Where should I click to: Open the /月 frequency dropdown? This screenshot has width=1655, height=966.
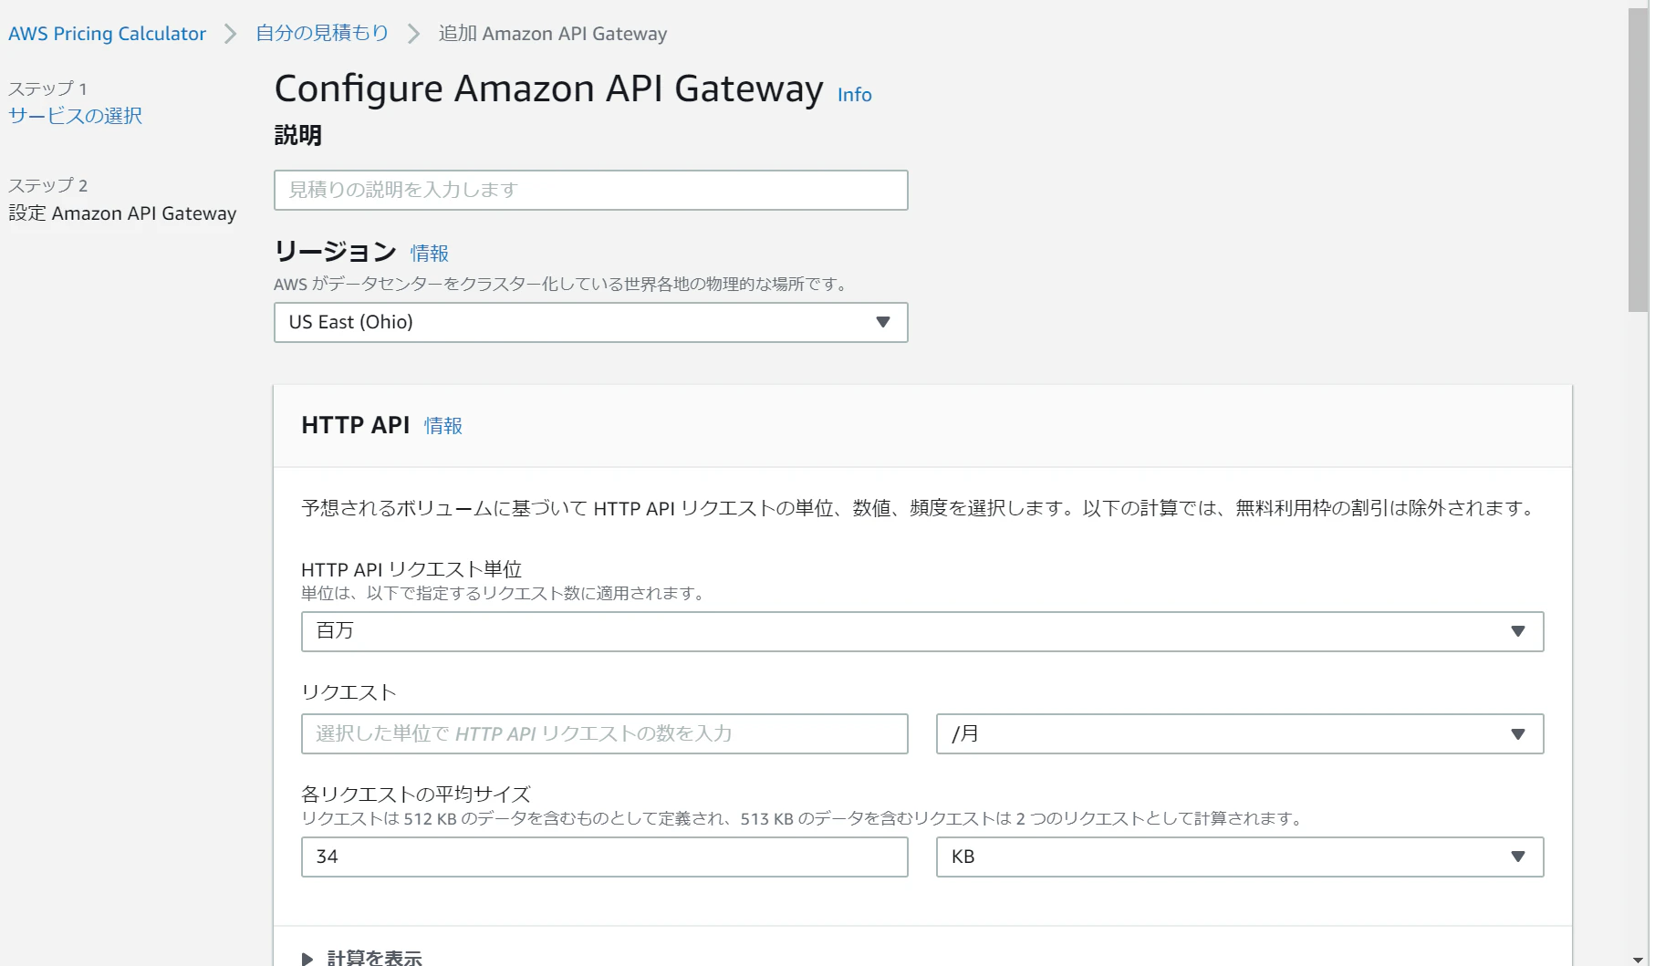(x=1240, y=733)
